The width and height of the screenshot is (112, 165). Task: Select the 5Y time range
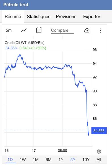click(73, 160)
